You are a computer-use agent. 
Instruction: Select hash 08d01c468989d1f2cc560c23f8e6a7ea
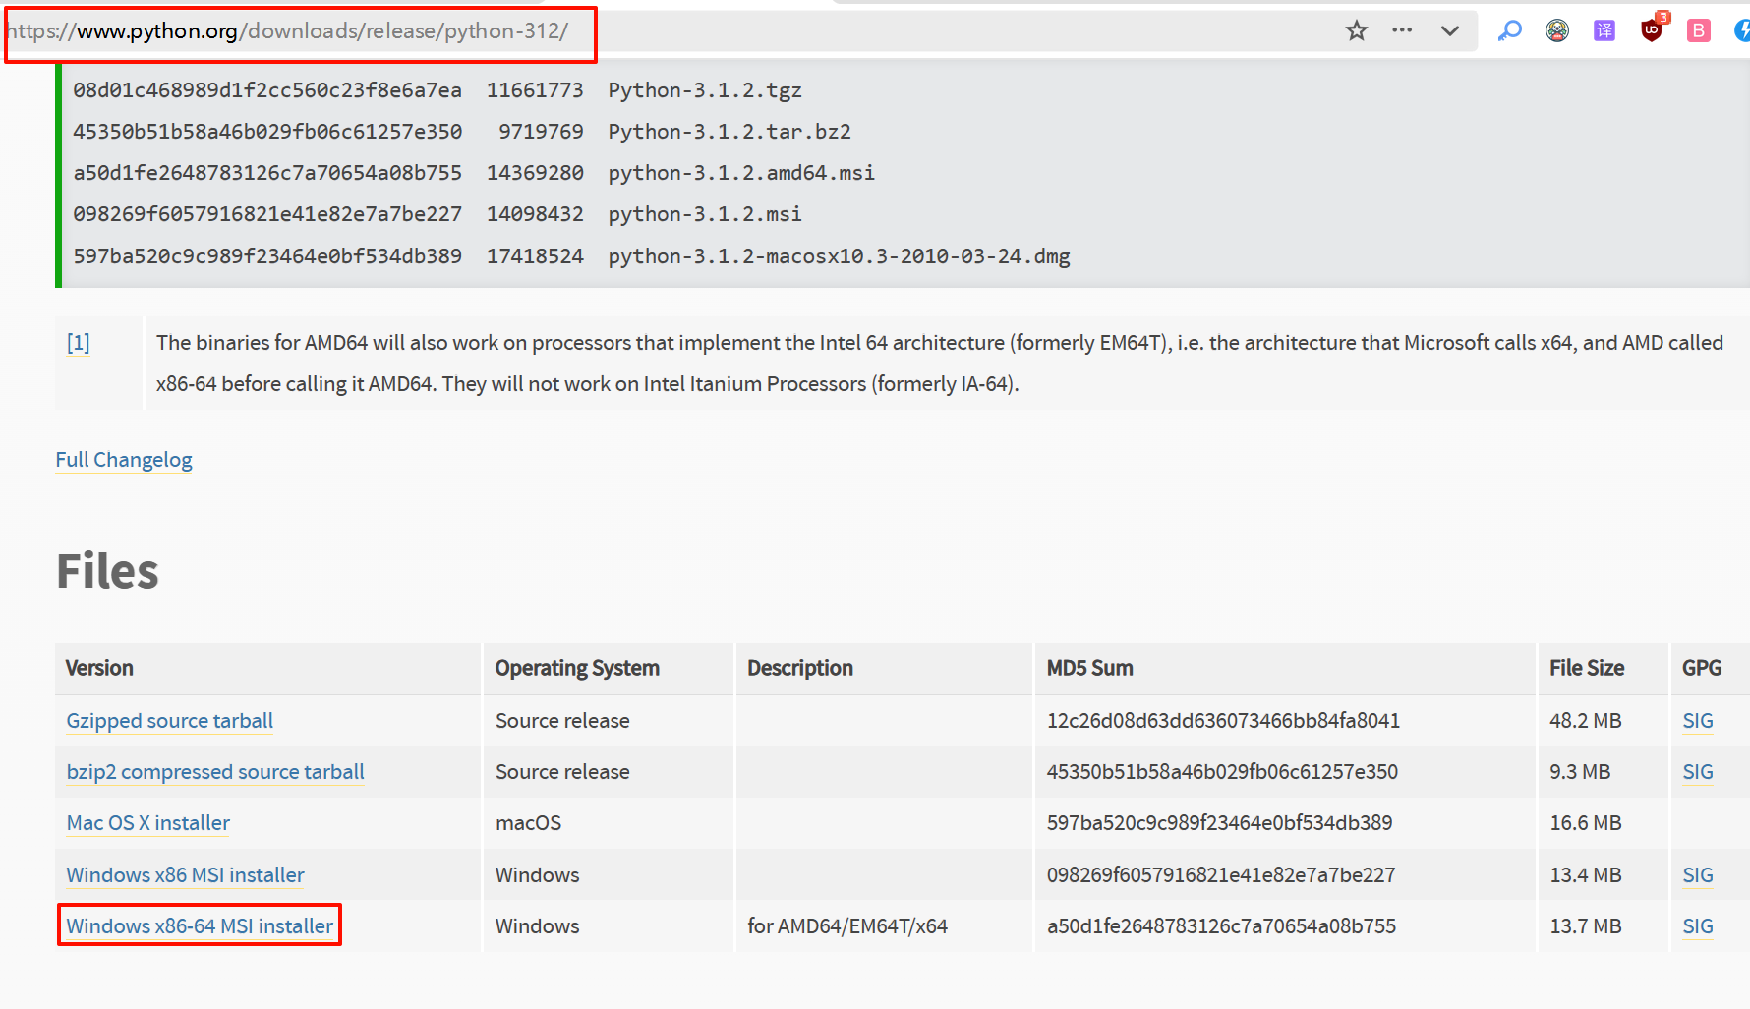click(x=267, y=90)
